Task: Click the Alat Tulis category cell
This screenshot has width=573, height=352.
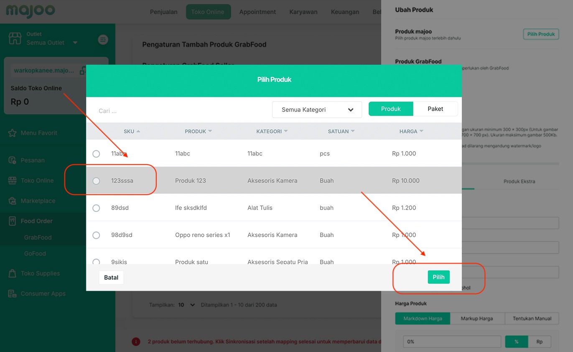Action: [260, 208]
